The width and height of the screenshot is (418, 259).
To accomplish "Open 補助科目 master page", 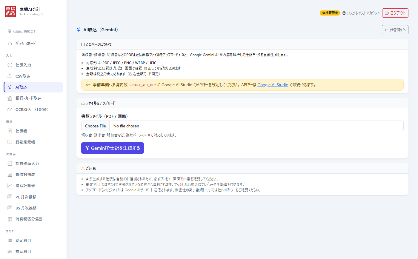I will coord(33,252).
